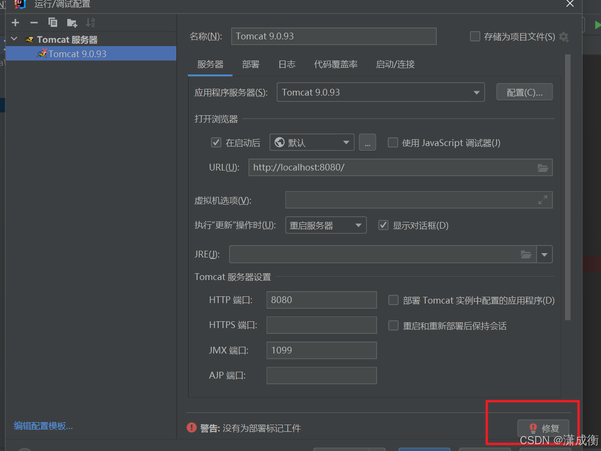The image size is (601, 451).
Task: Switch to the 启动/连接 tab
Action: click(x=395, y=64)
